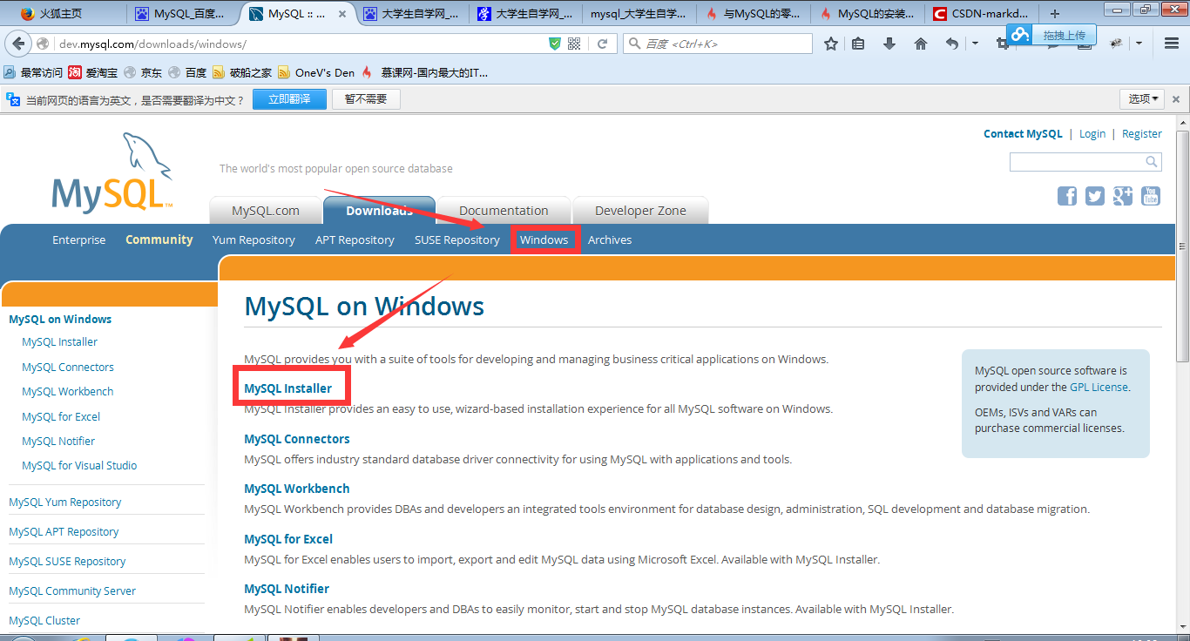The width and height of the screenshot is (1190, 641).
Task: Switch to the MySQL_百度 tab
Action: click(x=181, y=14)
